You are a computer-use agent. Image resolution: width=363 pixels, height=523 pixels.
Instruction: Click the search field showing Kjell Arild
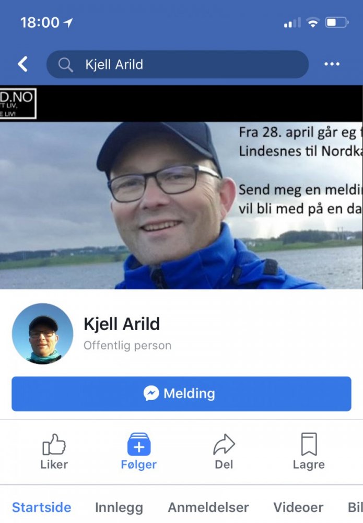pos(178,64)
